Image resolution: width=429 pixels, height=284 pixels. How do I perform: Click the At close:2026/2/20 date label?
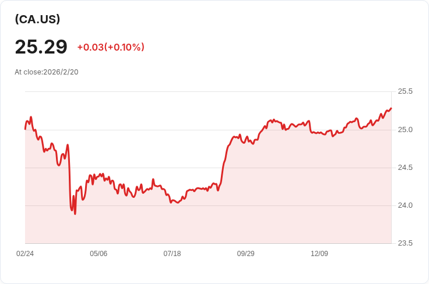47,72
